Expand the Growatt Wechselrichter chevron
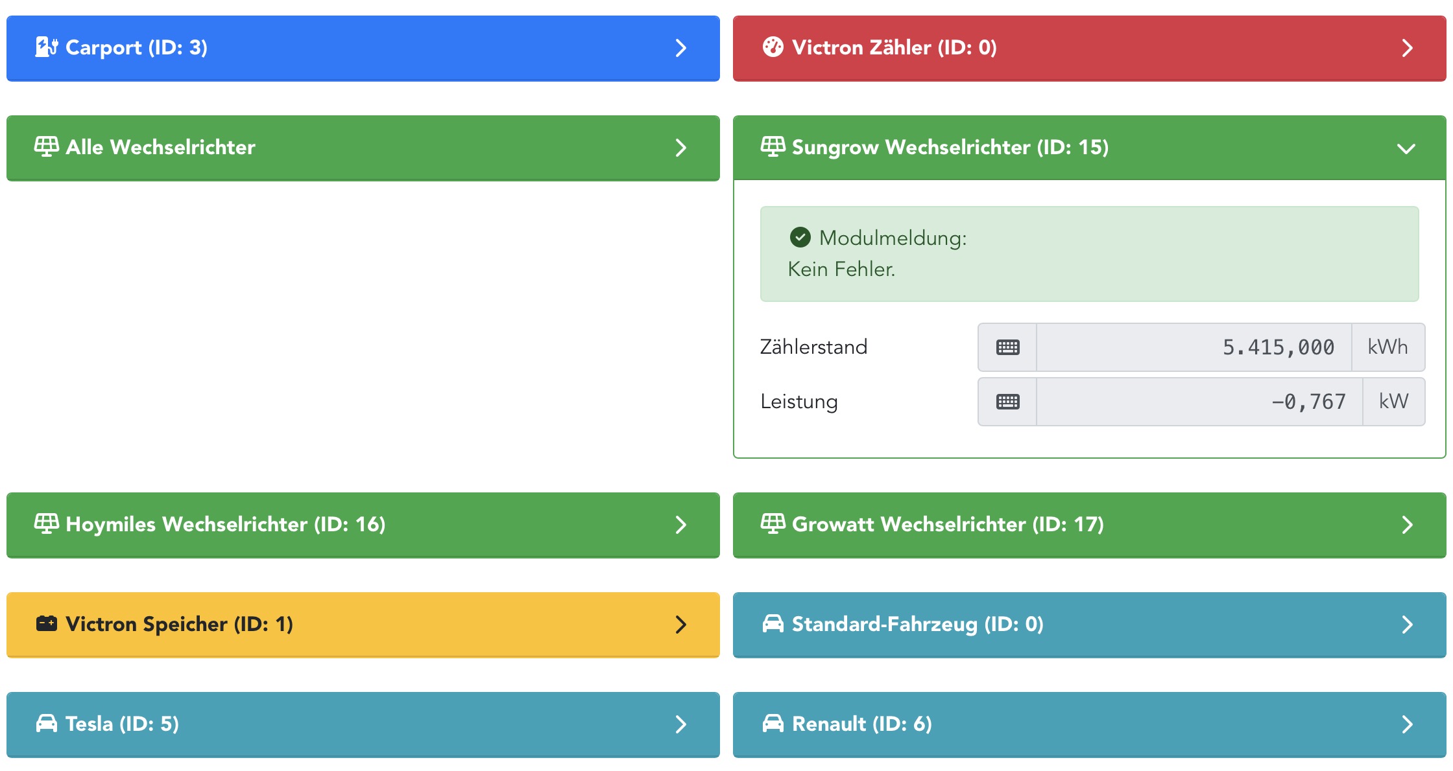 pyautogui.click(x=1407, y=525)
